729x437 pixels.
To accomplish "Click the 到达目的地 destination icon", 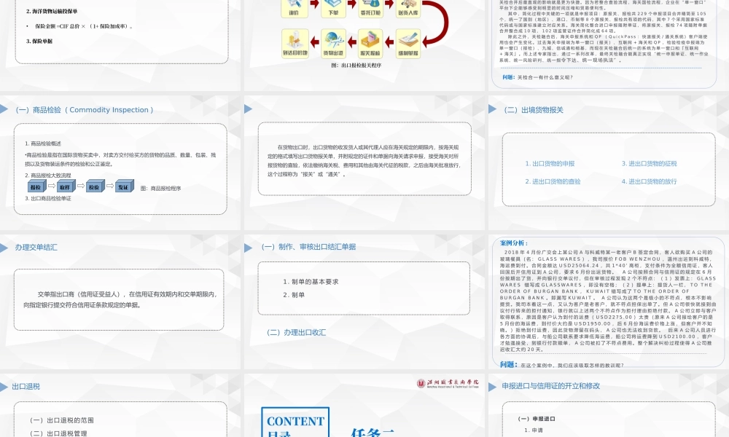I will [x=295, y=42].
